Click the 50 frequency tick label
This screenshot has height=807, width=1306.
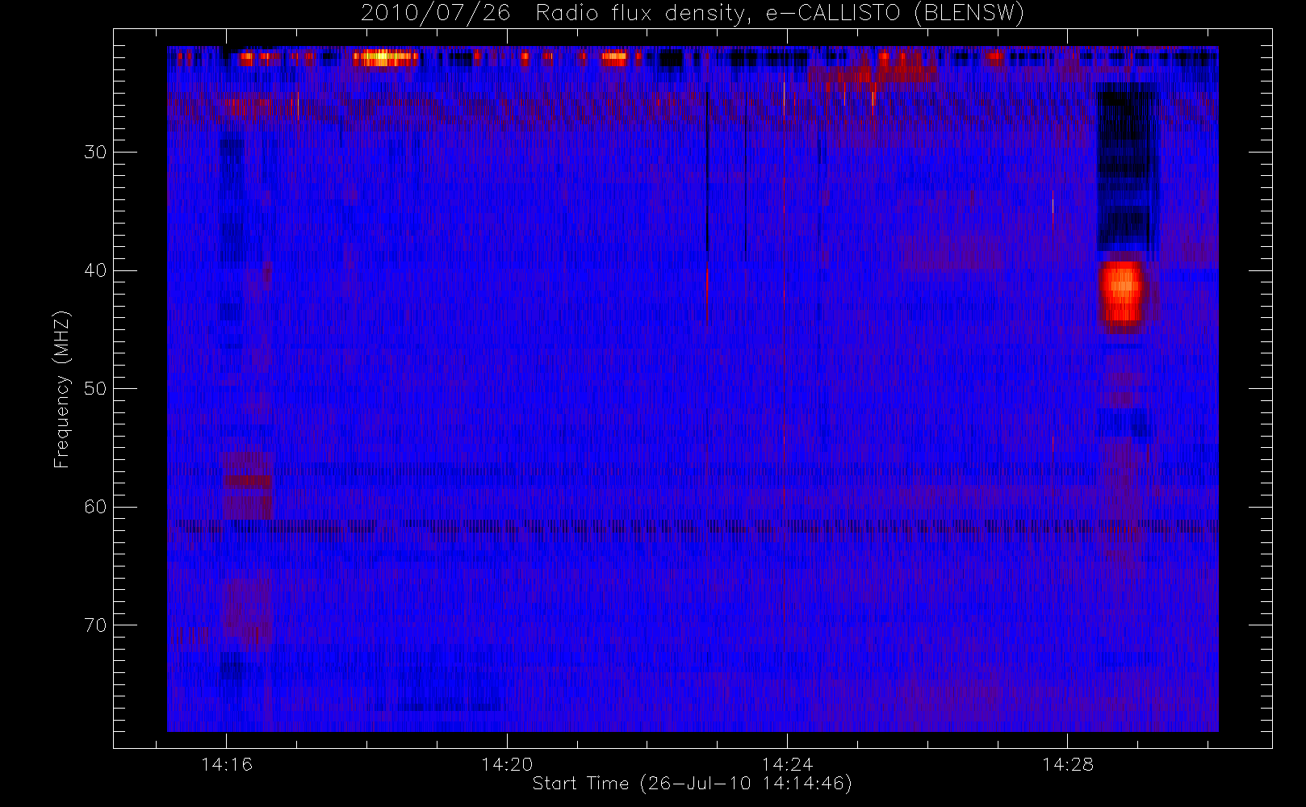pyautogui.click(x=95, y=389)
